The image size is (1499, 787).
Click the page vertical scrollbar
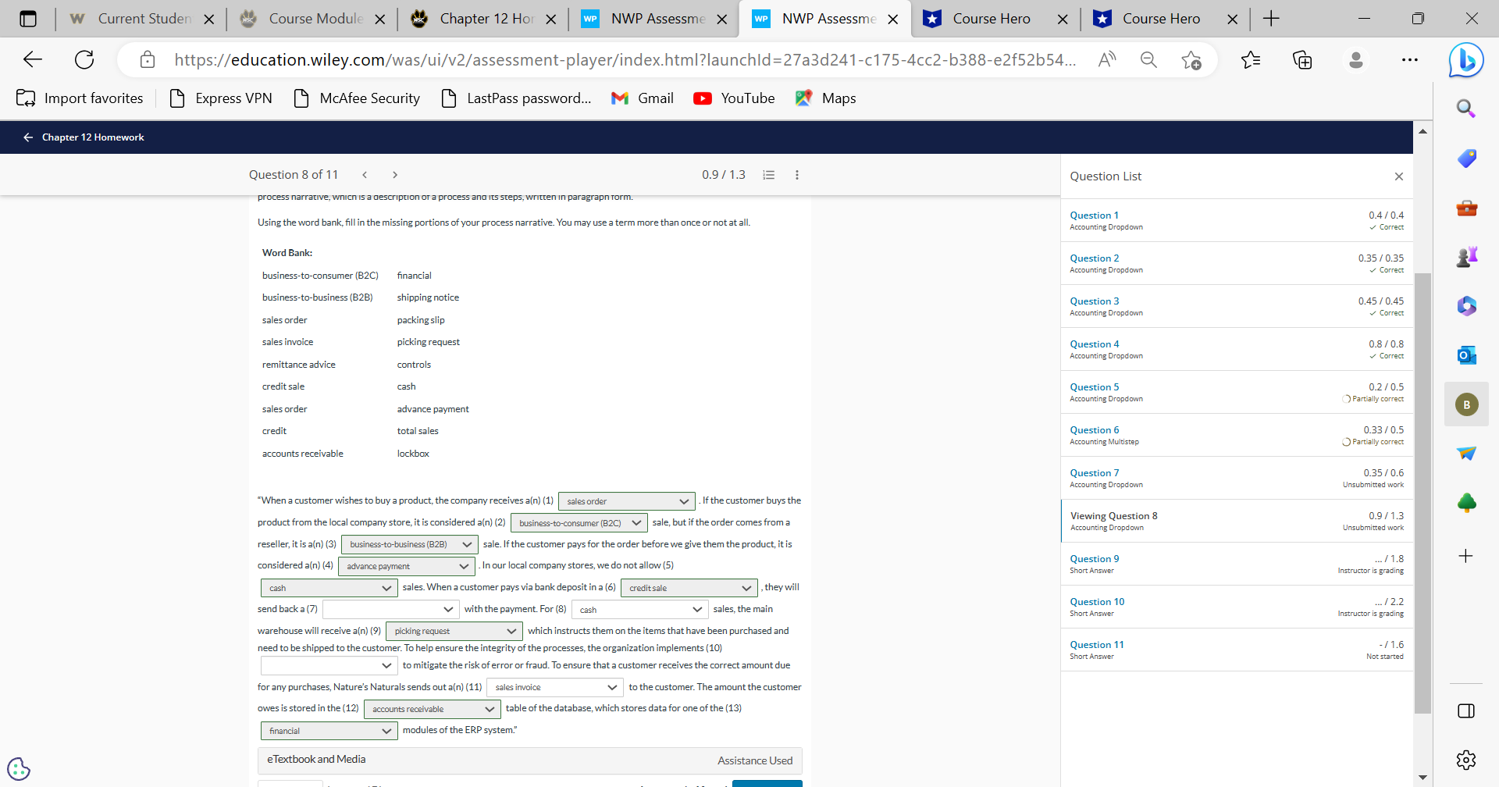[x=1422, y=492]
